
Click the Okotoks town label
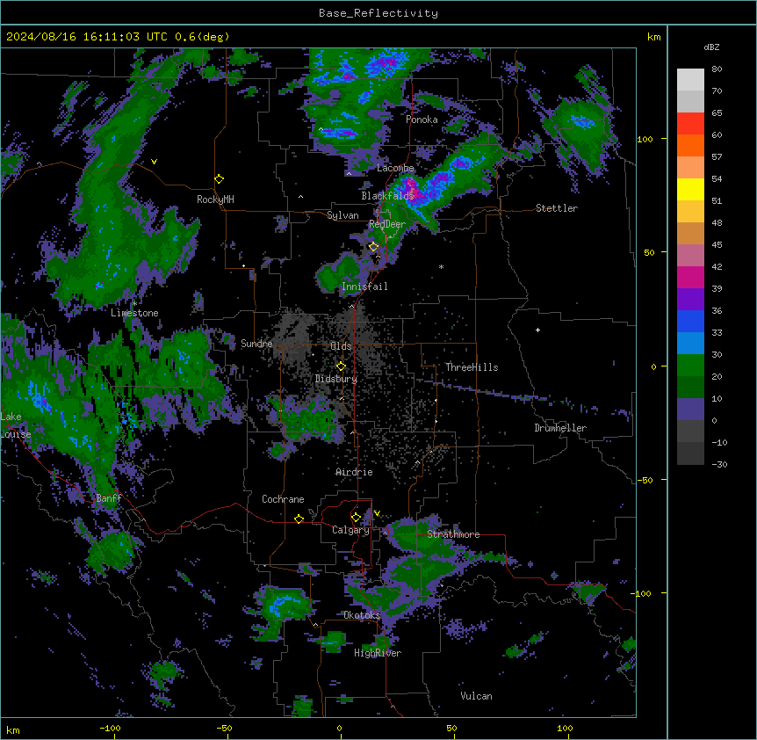click(362, 615)
